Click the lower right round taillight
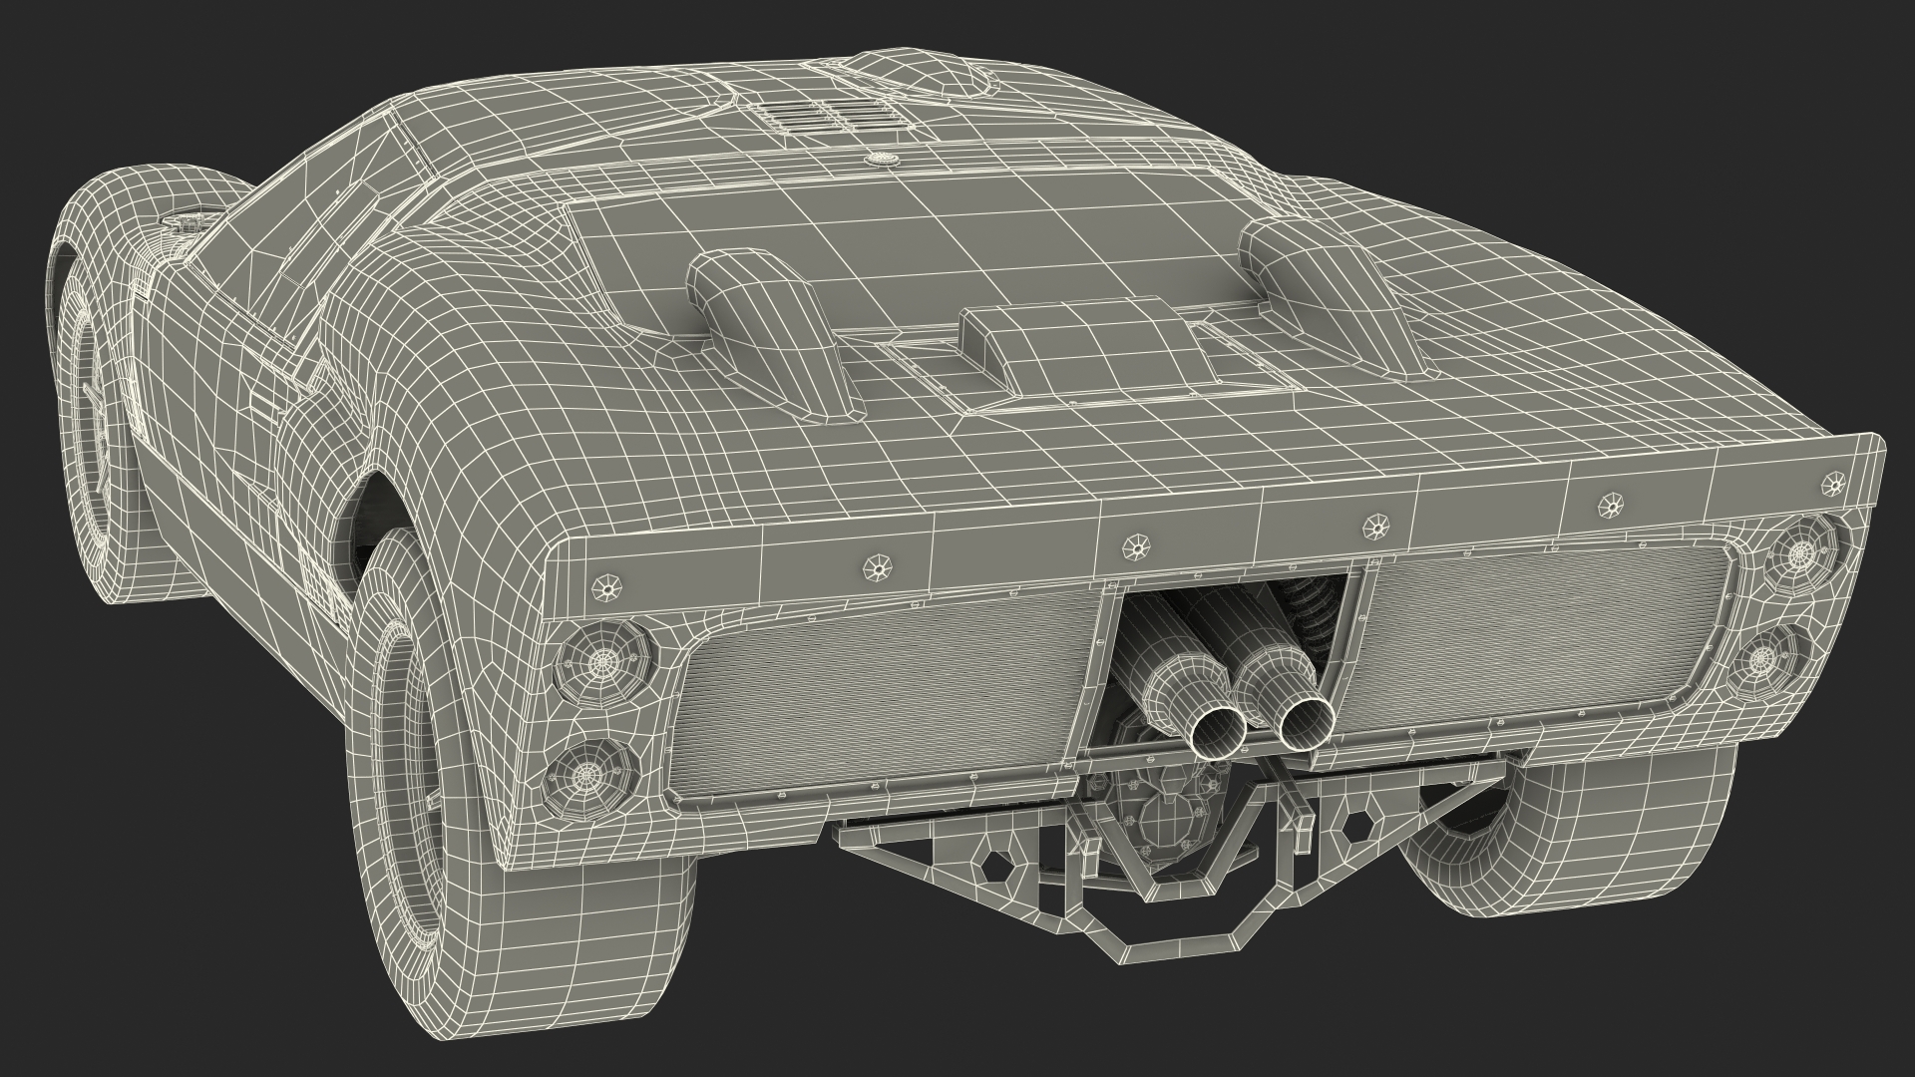1915x1077 pixels. point(1761,658)
